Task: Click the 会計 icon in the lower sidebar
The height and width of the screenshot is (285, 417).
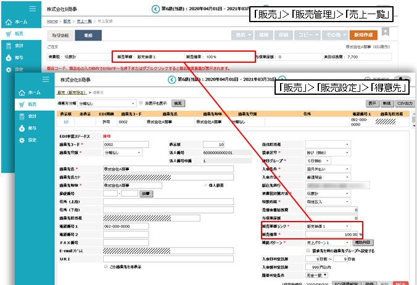Action: [x=20, y=116]
